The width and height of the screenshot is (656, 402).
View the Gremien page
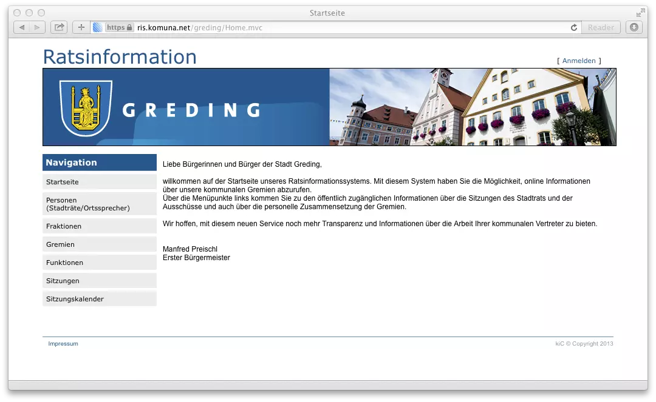coord(60,244)
